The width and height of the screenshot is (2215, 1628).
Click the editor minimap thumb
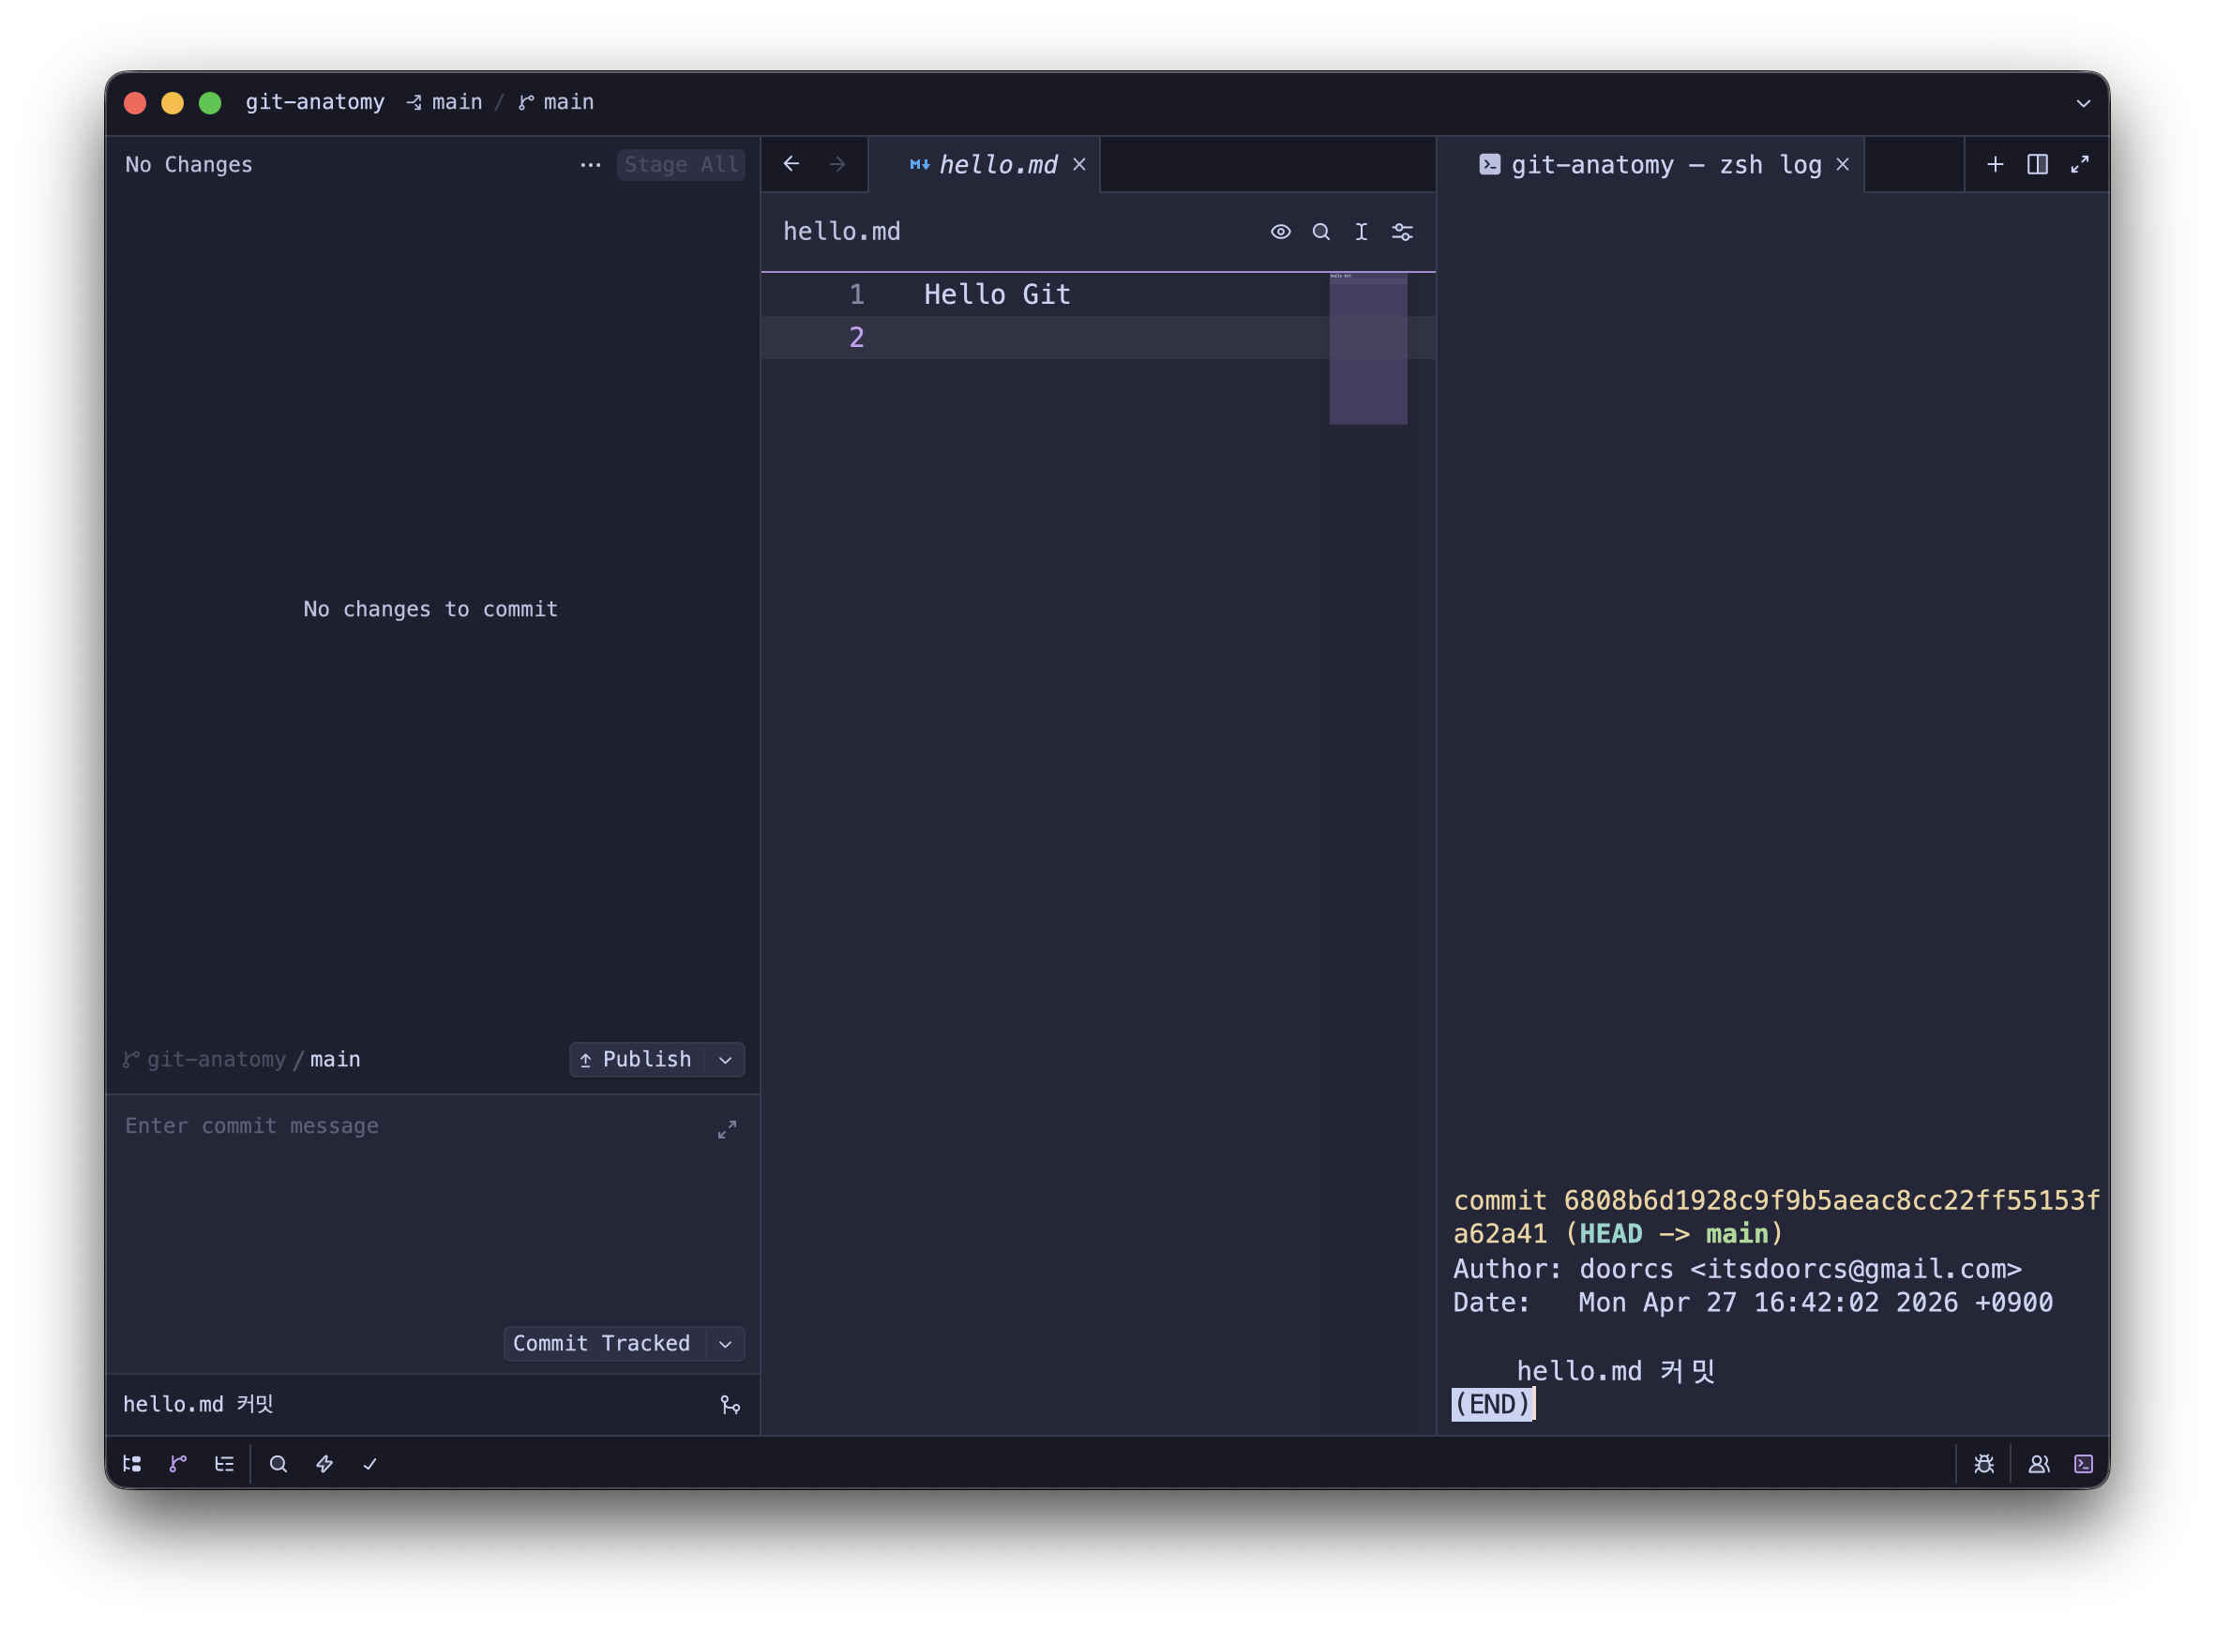pyautogui.click(x=1367, y=350)
